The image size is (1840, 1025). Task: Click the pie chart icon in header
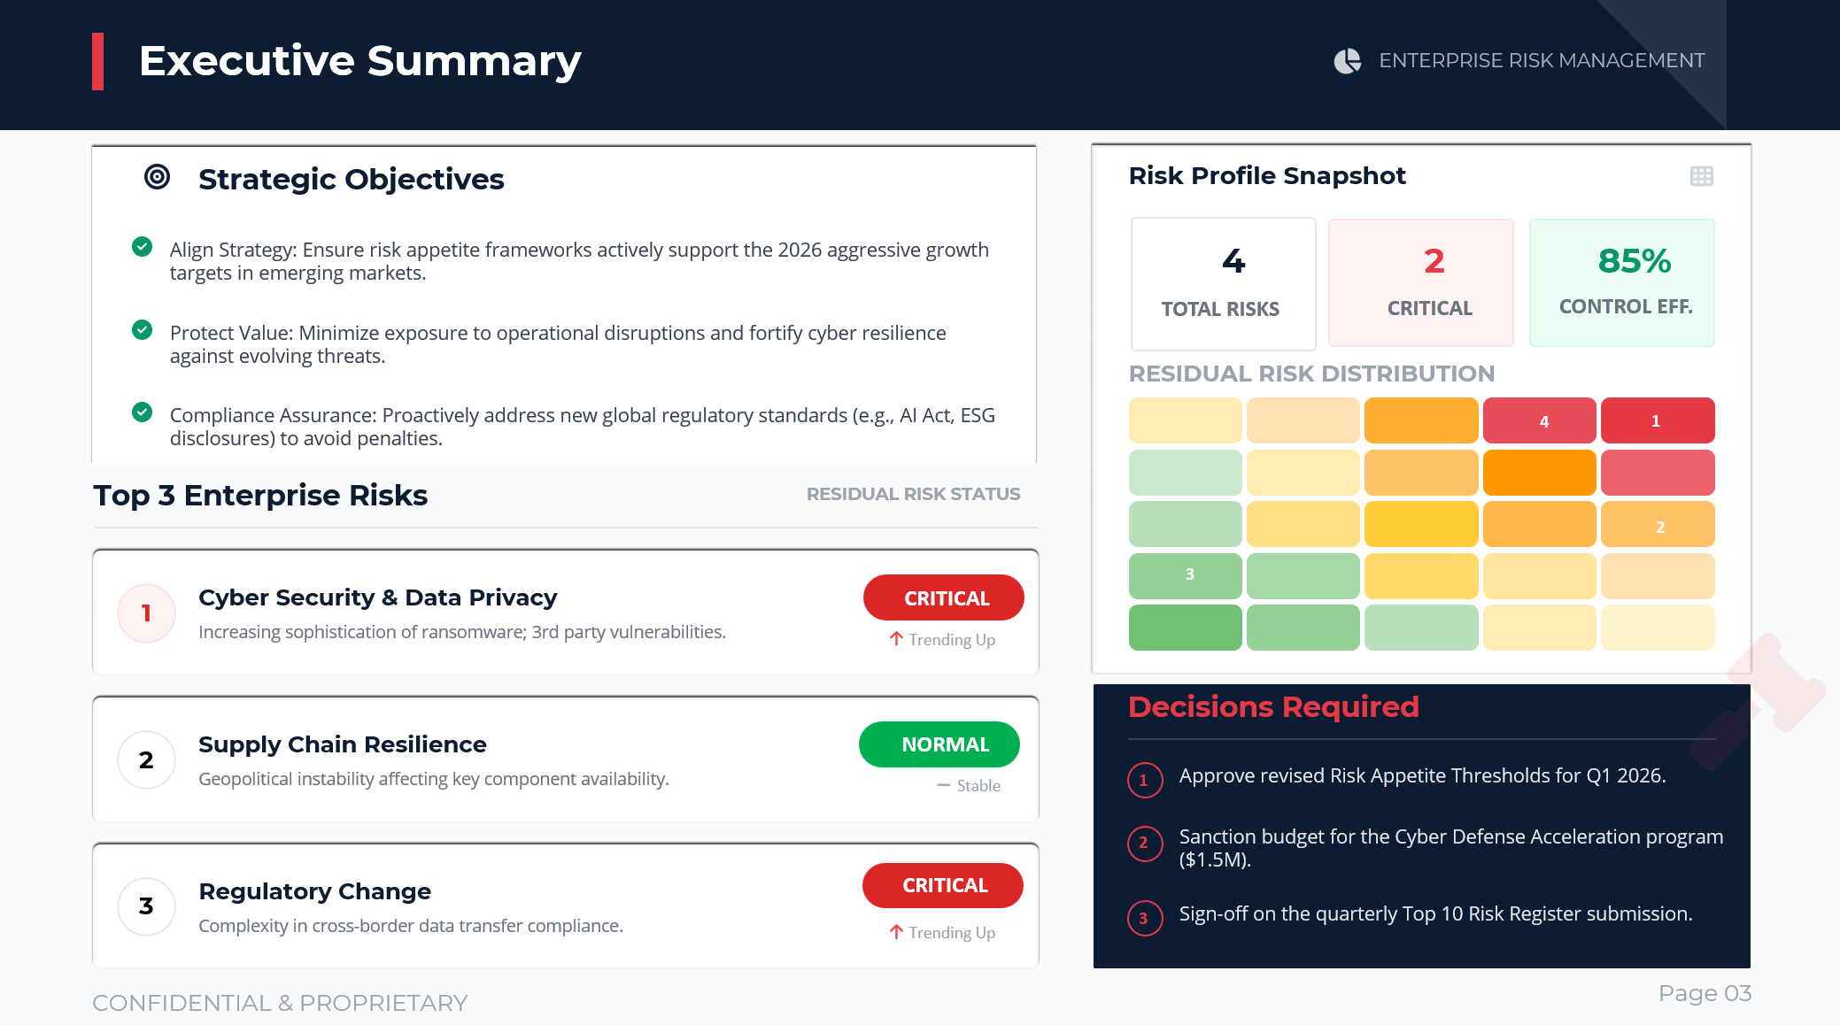[1347, 61]
